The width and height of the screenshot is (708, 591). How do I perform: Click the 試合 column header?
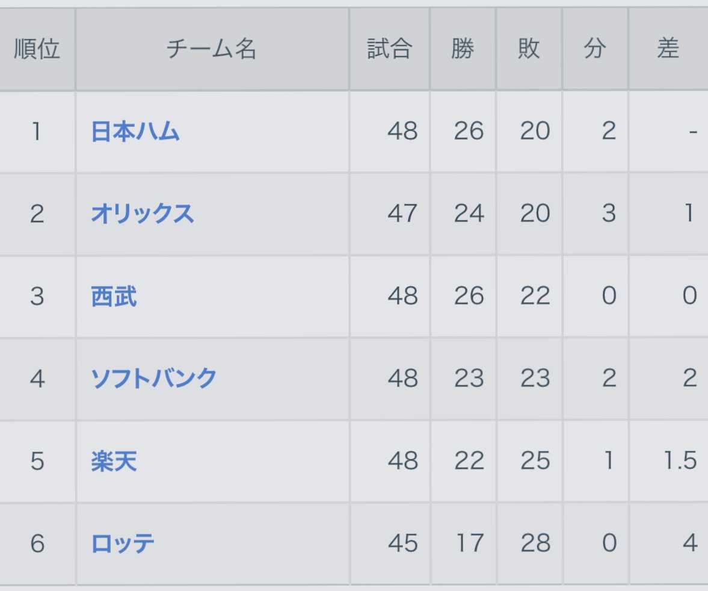[x=389, y=49]
